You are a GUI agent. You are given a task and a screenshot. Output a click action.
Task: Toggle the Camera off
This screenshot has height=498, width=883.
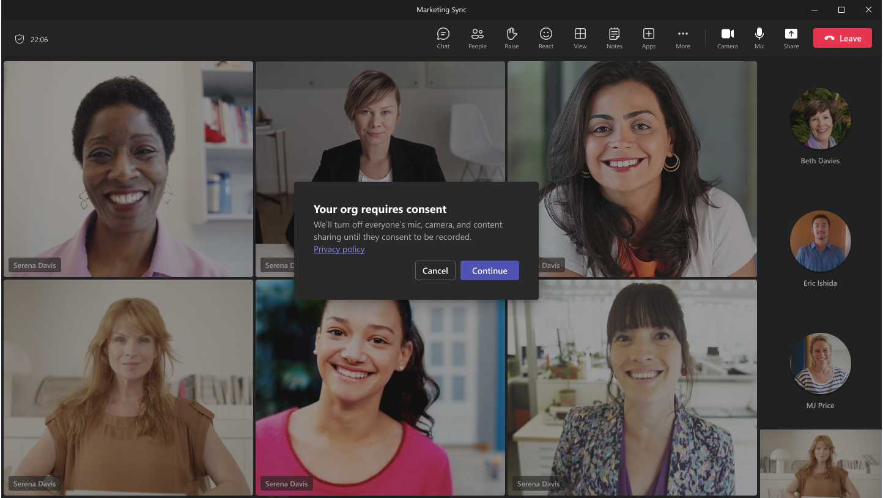(727, 38)
